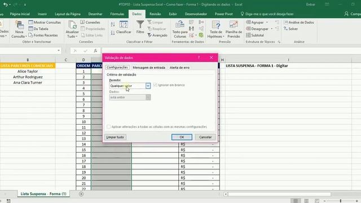
Task: Open Teste de Hipóteses menu
Action: (215, 29)
